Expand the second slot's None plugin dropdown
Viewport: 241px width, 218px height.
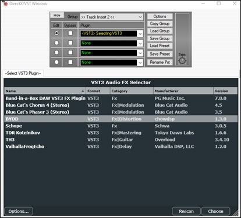pos(140,43)
